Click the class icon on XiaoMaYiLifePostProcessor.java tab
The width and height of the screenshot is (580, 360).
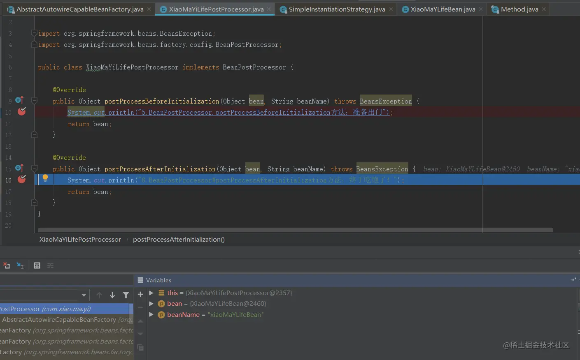coord(163,9)
